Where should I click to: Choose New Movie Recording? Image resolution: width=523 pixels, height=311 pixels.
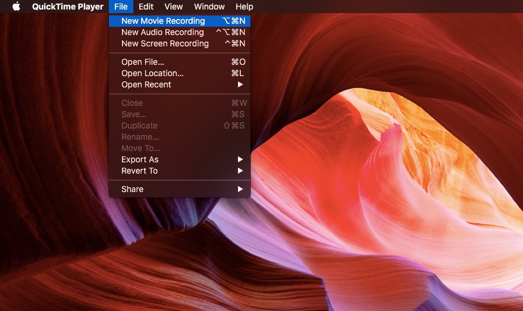point(180,21)
